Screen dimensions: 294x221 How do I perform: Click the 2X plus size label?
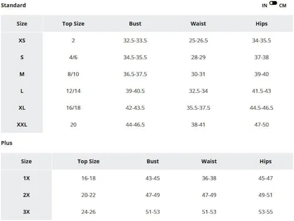coord(26,195)
